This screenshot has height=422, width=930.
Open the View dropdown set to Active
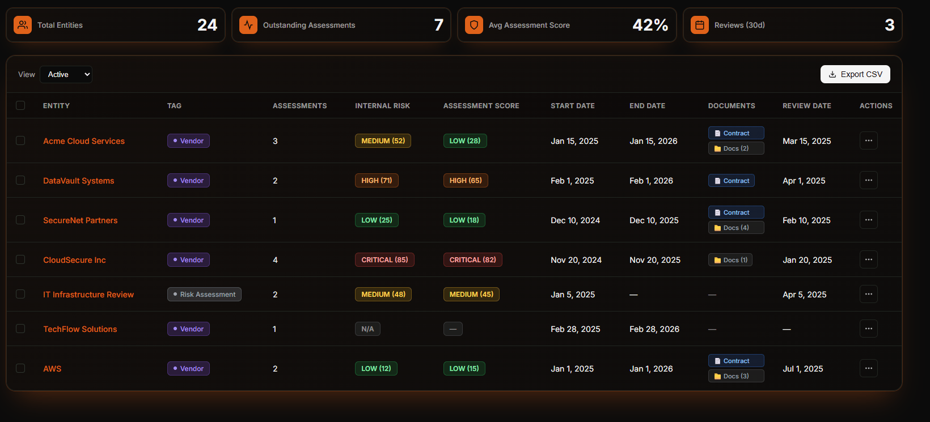[x=66, y=74]
